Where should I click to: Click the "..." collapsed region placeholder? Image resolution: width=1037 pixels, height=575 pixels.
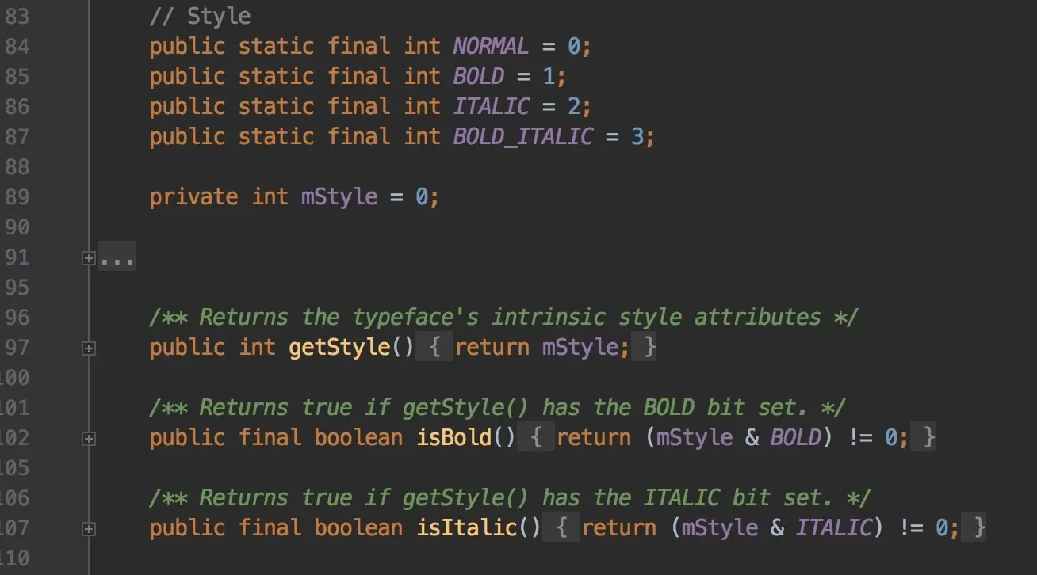point(117,257)
